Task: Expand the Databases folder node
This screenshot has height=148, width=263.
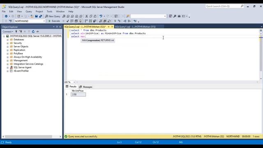Action: point(7,40)
